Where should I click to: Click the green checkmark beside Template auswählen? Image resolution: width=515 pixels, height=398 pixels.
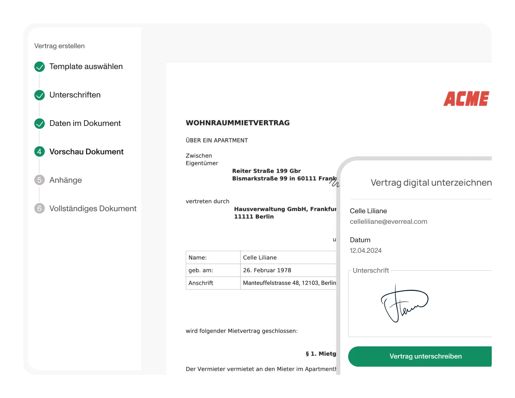tap(40, 67)
